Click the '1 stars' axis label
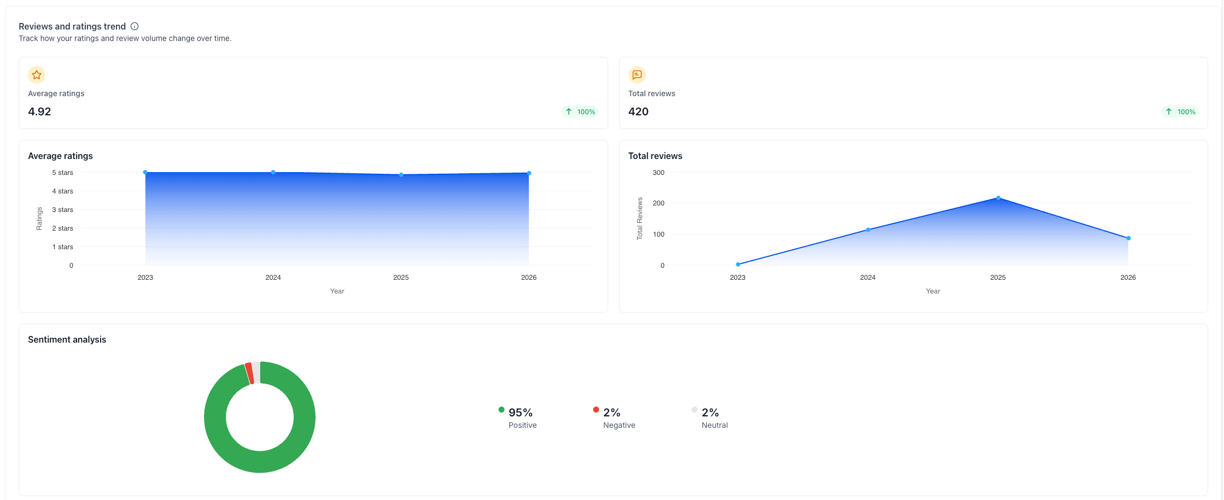Screen dimensions: 1224x500 point(62,247)
